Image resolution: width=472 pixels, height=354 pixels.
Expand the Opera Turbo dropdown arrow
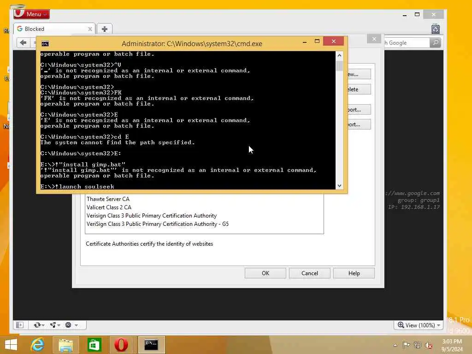[76, 325]
